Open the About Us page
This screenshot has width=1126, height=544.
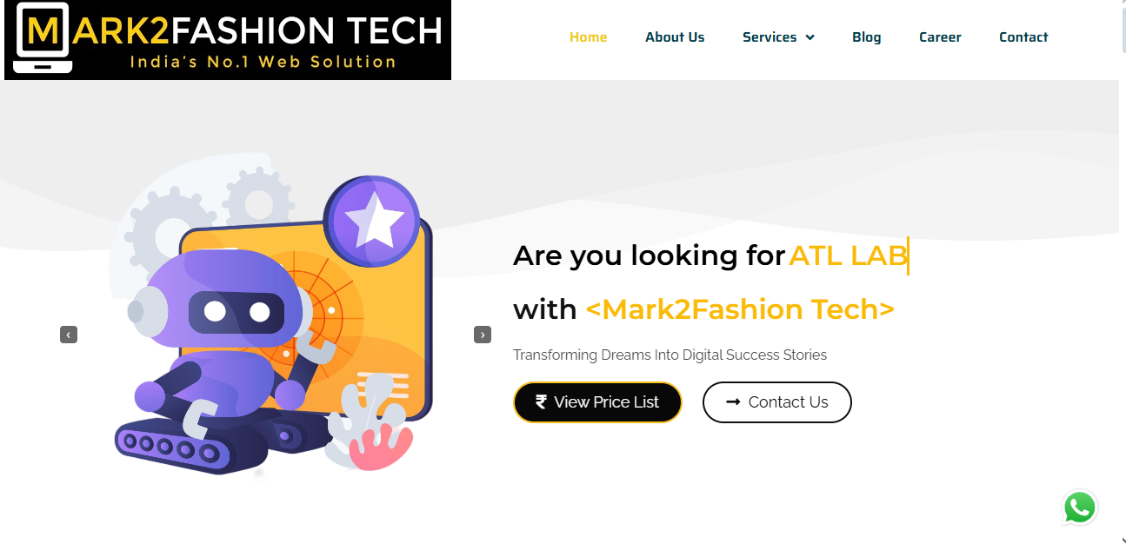pos(675,37)
